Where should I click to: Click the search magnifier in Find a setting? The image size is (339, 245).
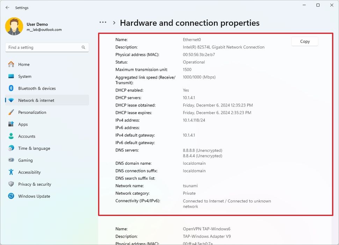[83, 47]
